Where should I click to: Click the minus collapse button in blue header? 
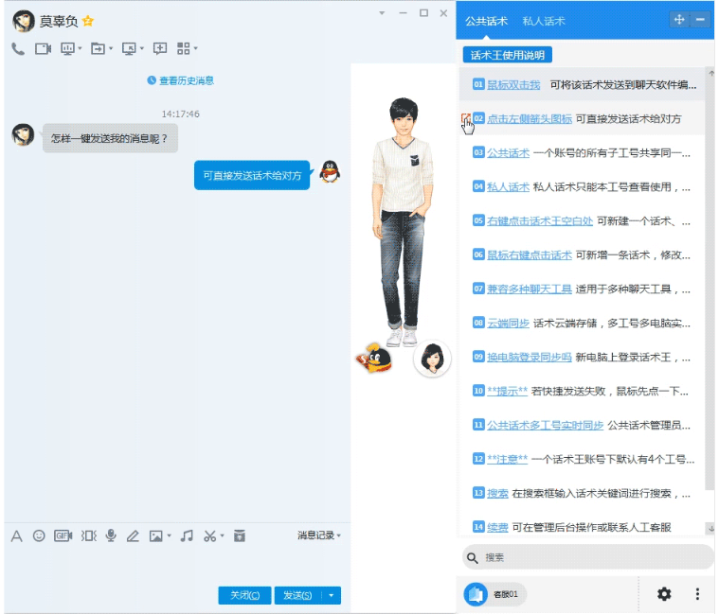pos(700,20)
